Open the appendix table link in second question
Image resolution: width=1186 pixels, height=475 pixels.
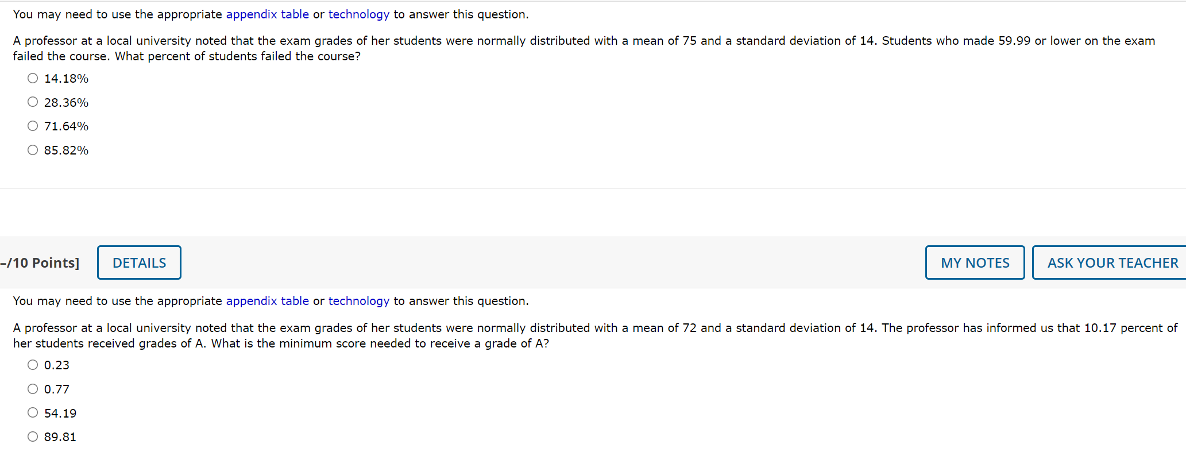(x=267, y=300)
